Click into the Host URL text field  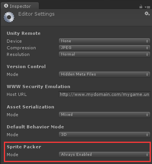(104, 94)
